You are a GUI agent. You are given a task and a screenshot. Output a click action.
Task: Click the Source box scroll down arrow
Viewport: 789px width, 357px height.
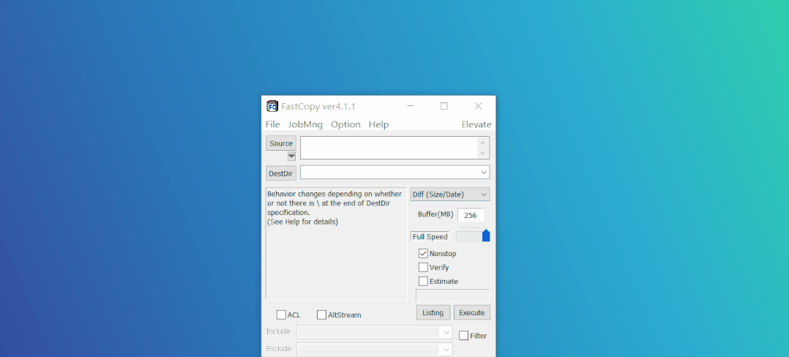coord(482,153)
